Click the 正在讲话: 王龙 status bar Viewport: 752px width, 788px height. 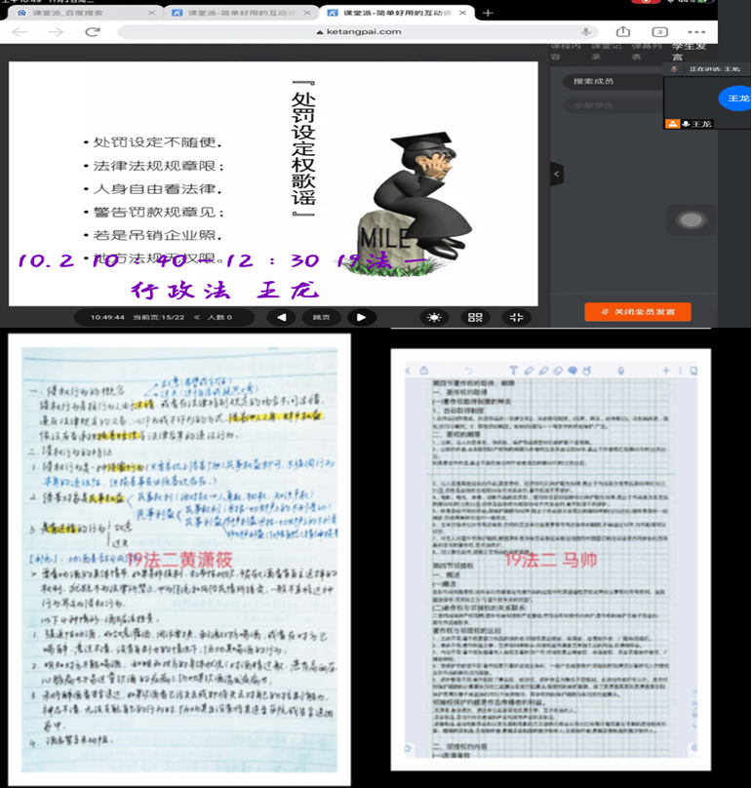click(707, 69)
